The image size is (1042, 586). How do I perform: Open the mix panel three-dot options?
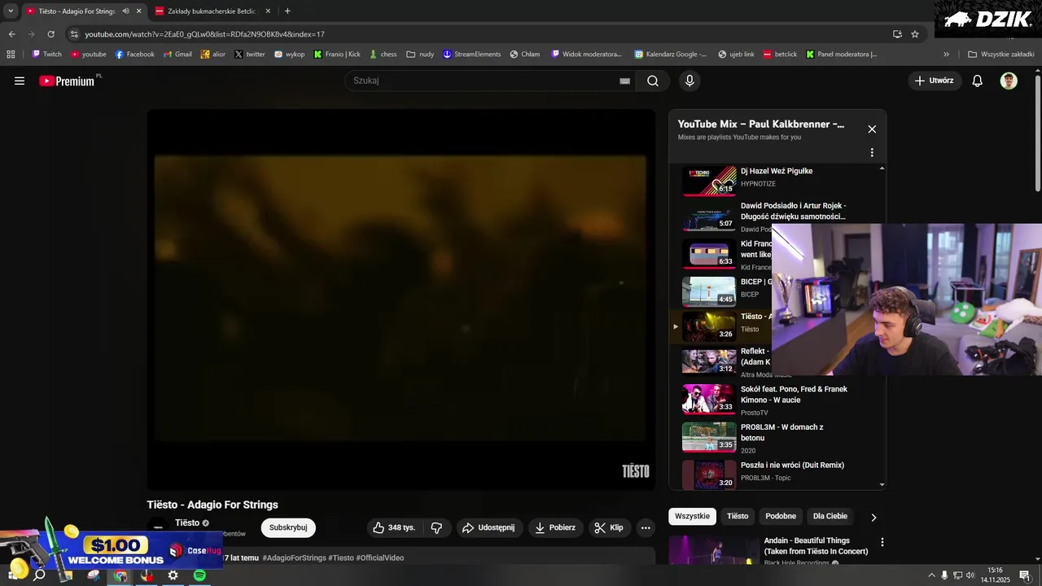click(x=872, y=152)
